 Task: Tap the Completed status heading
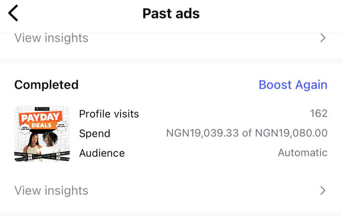pos(46,85)
